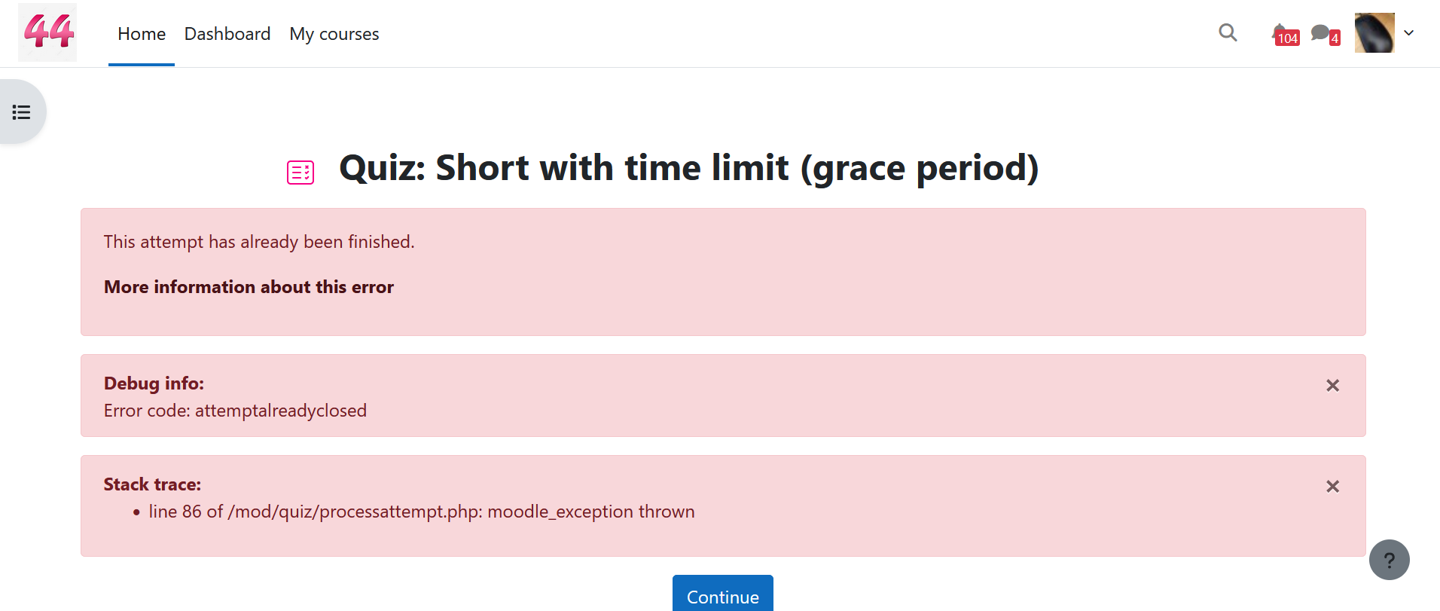Click the Continue button

tap(723, 594)
